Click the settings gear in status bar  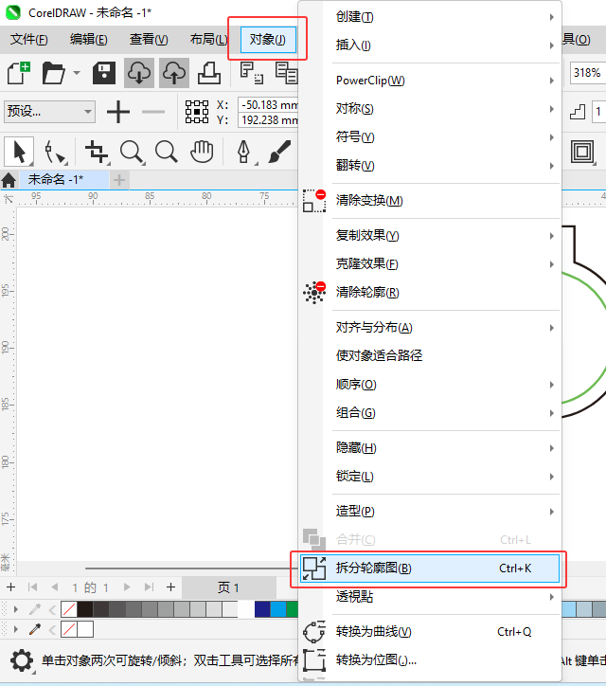(x=22, y=660)
